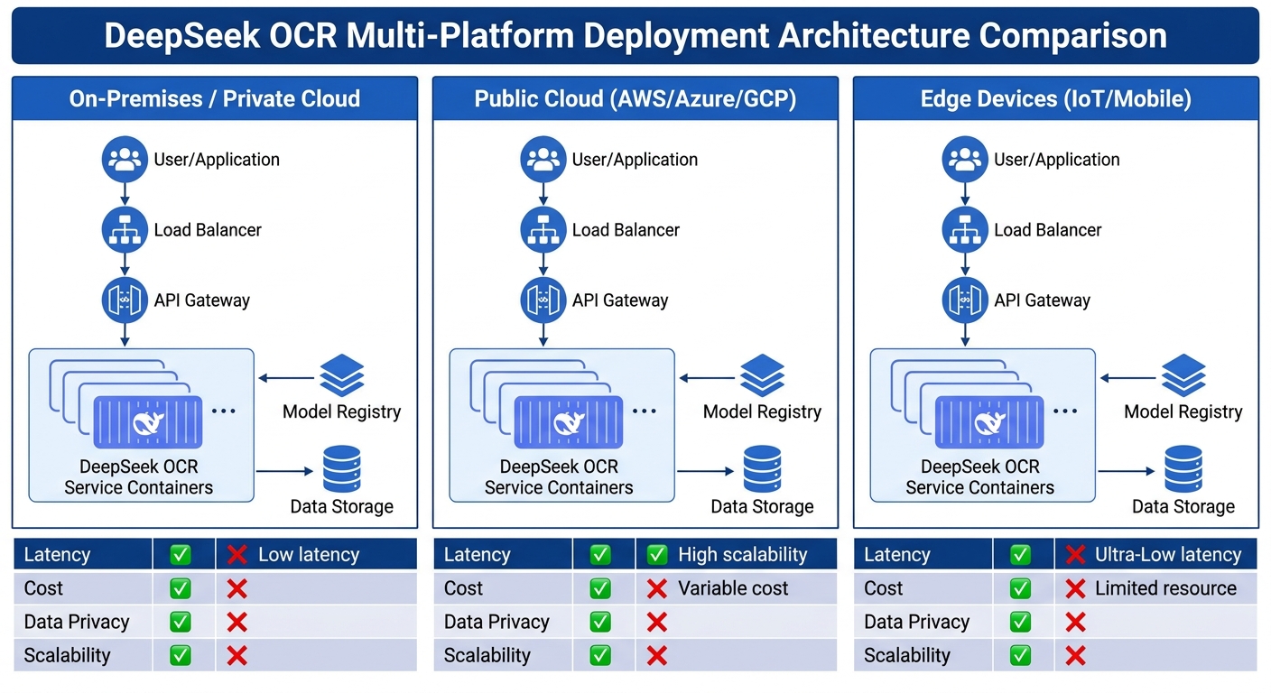Click the "Low latency" text in On-Premises table
Viewport: 1271px width, 693px height.
click(309, 555)
